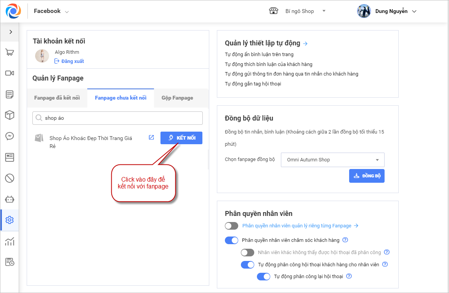
Task: Click the chatbot robot sidebar icon
Action: [x=10, y=199]
